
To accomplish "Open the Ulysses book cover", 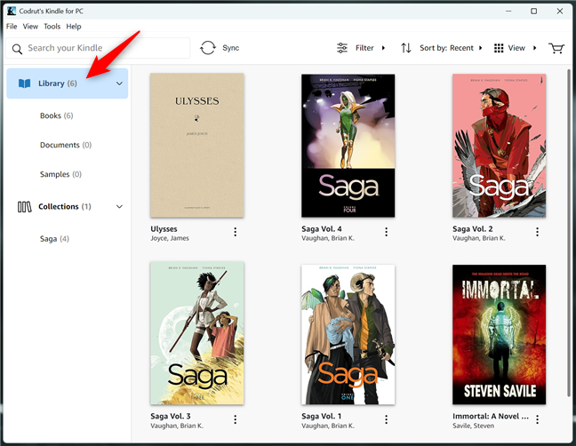I will (196, 146).
